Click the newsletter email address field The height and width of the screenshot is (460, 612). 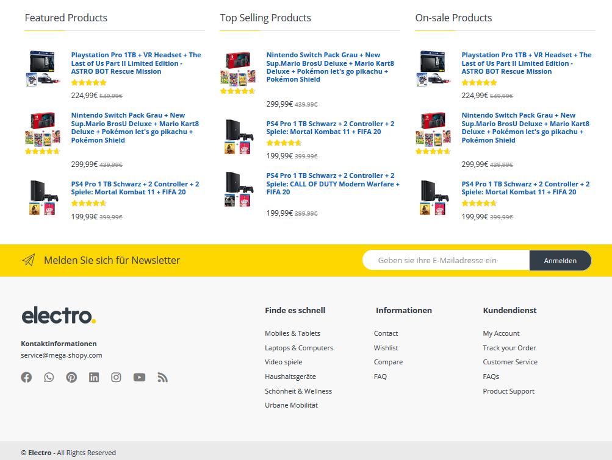point(446,260)
